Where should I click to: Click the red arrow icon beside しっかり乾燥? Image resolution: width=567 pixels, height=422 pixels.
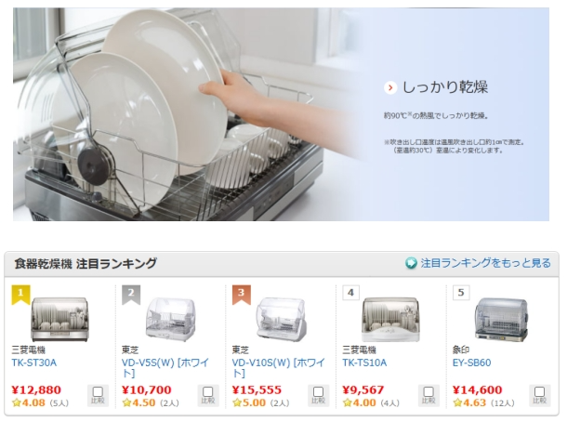click(390, 87)
